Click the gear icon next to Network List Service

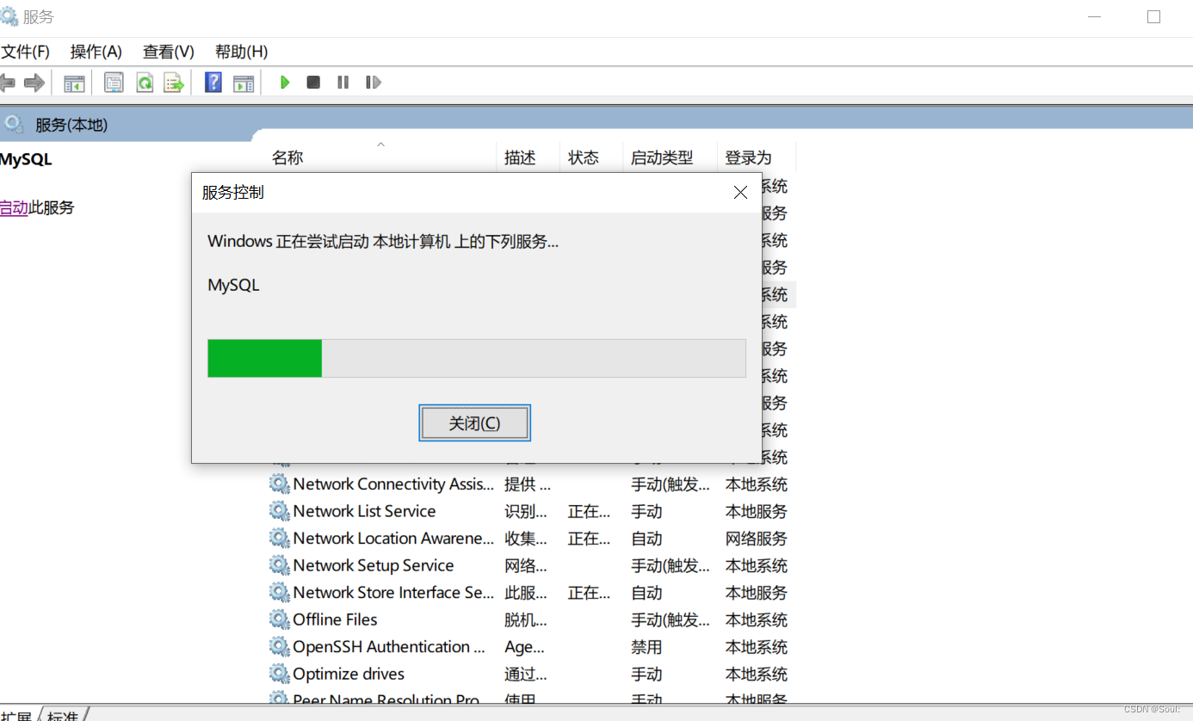(280, 511)
